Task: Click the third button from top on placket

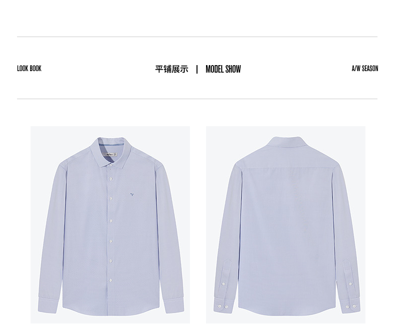Action: (111, 221)
